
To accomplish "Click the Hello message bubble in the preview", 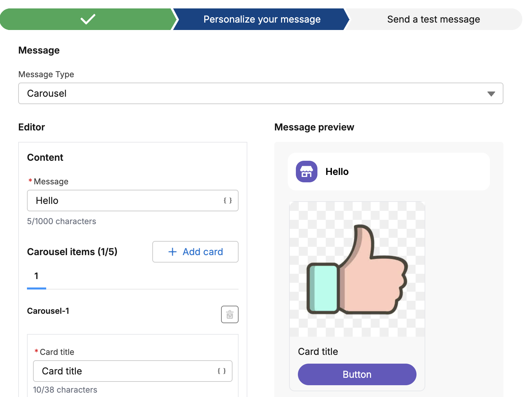I will [388, 171].
